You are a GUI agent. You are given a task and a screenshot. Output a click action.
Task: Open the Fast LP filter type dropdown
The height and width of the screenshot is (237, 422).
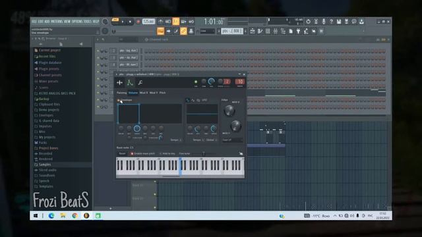[x=232, y=140]
